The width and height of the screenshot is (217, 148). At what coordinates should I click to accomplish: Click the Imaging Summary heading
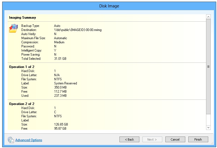pos(22,18)
